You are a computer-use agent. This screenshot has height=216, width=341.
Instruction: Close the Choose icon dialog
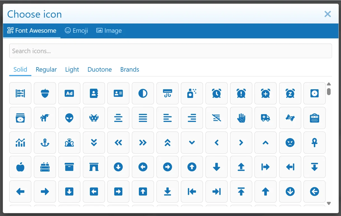coord(328,14)
